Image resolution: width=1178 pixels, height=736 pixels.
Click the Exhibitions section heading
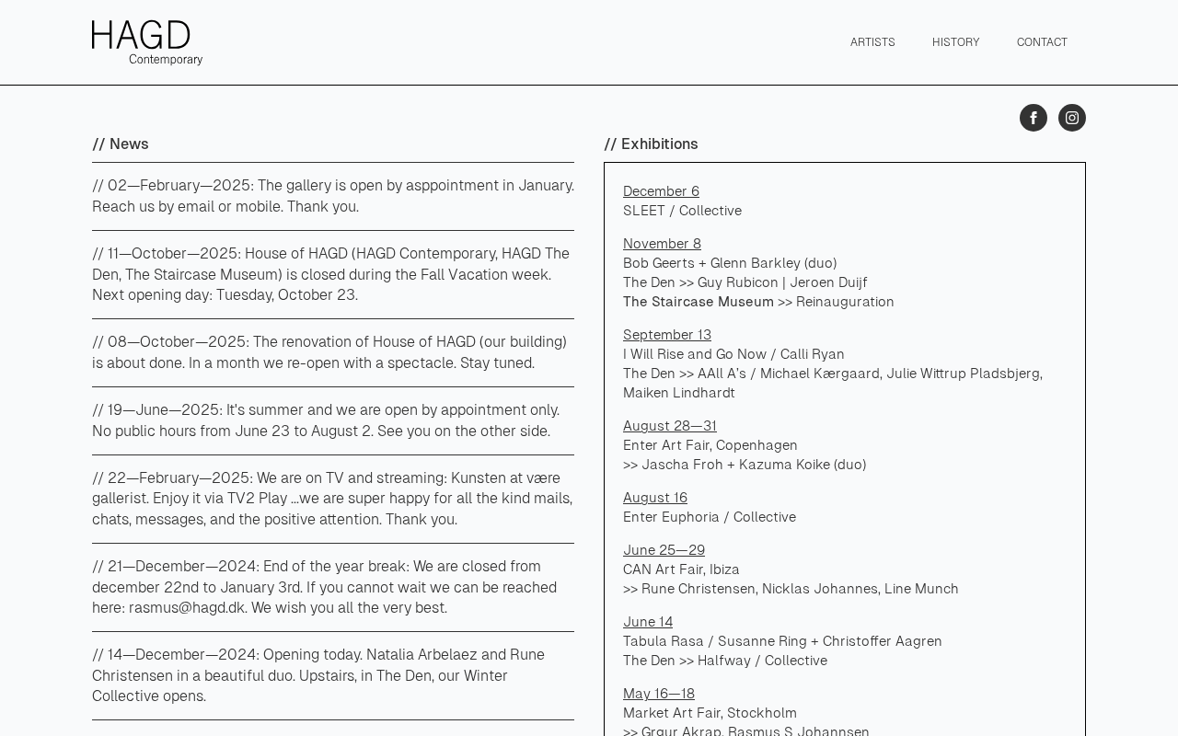pyautogui.click(x=651, y=144)
